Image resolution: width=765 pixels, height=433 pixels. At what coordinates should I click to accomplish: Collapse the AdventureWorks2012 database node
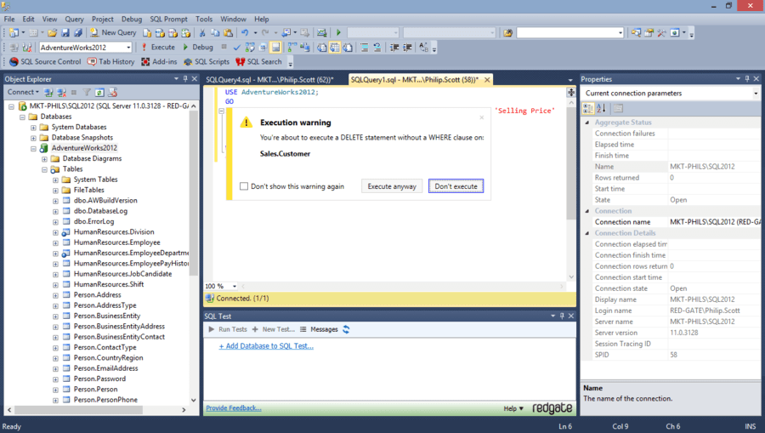pyautogui.click(x=33, y=148)
